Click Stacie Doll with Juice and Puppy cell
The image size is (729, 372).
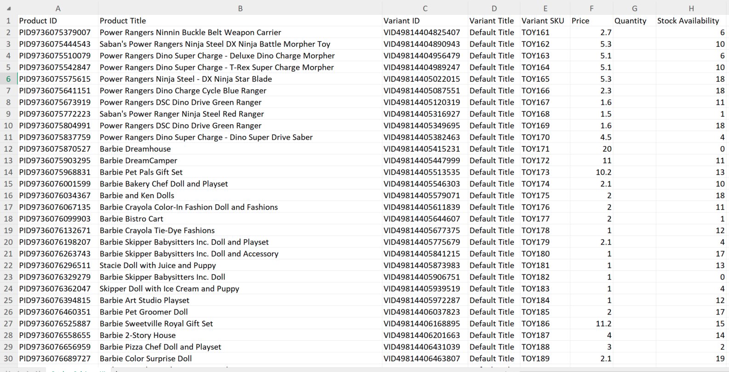[x=240, y=265]
